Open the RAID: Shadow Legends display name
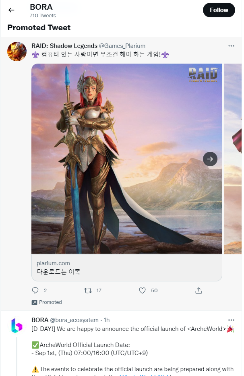The image size is (244, 376). [64, 46]
